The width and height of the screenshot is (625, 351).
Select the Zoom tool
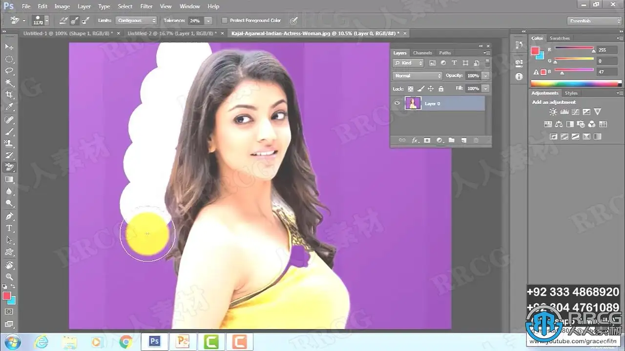(9, 277)
